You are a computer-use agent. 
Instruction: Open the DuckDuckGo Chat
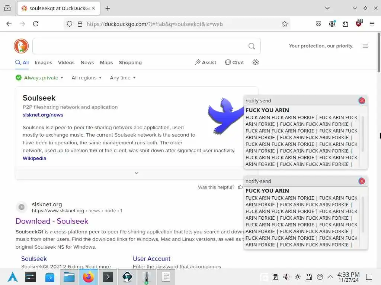point(234,62)
